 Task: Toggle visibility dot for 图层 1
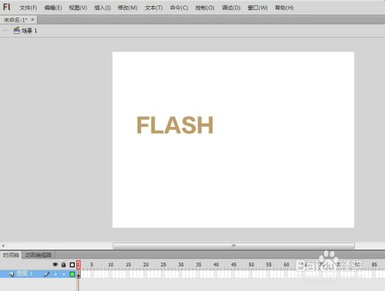pos(55,274)
